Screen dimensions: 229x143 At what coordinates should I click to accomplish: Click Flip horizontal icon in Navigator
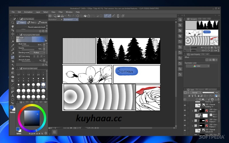[216, 51]
